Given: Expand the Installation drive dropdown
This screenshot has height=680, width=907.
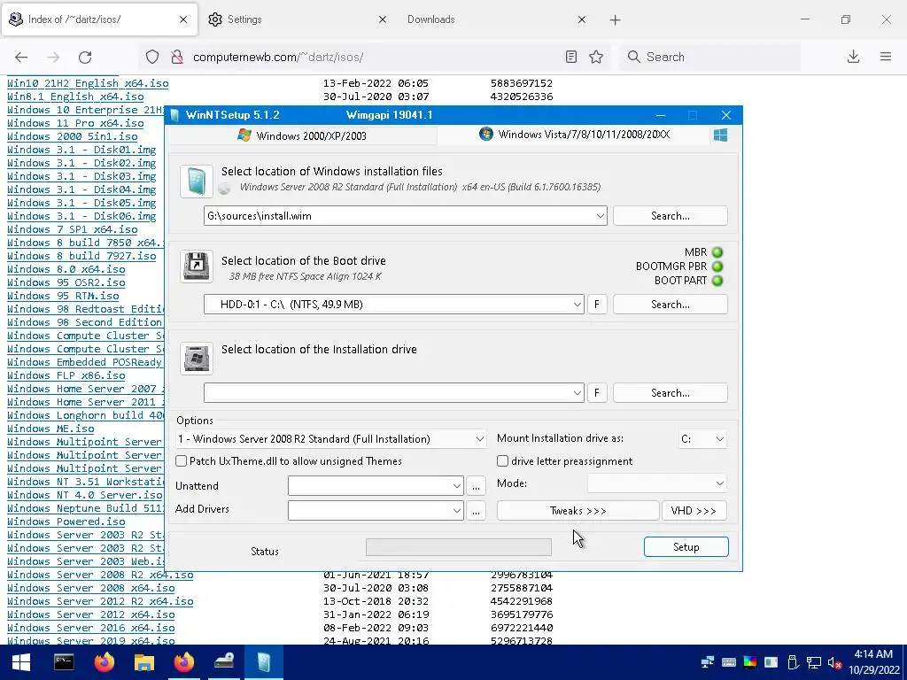Looking at the screenshot, I should [577, 392].
